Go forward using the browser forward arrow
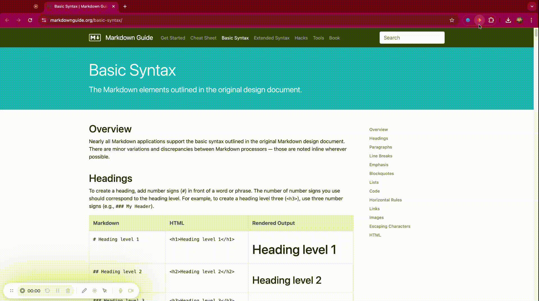This screenshot has height=301, width=539. point(19,20)
